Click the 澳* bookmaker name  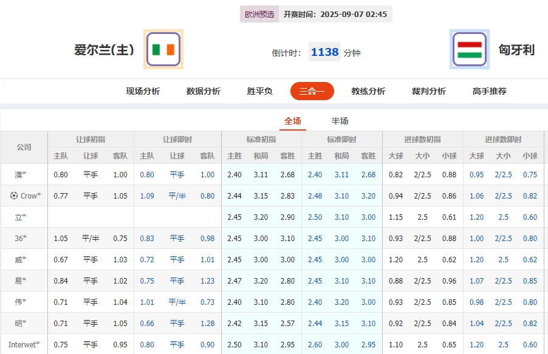coord(21,174)
